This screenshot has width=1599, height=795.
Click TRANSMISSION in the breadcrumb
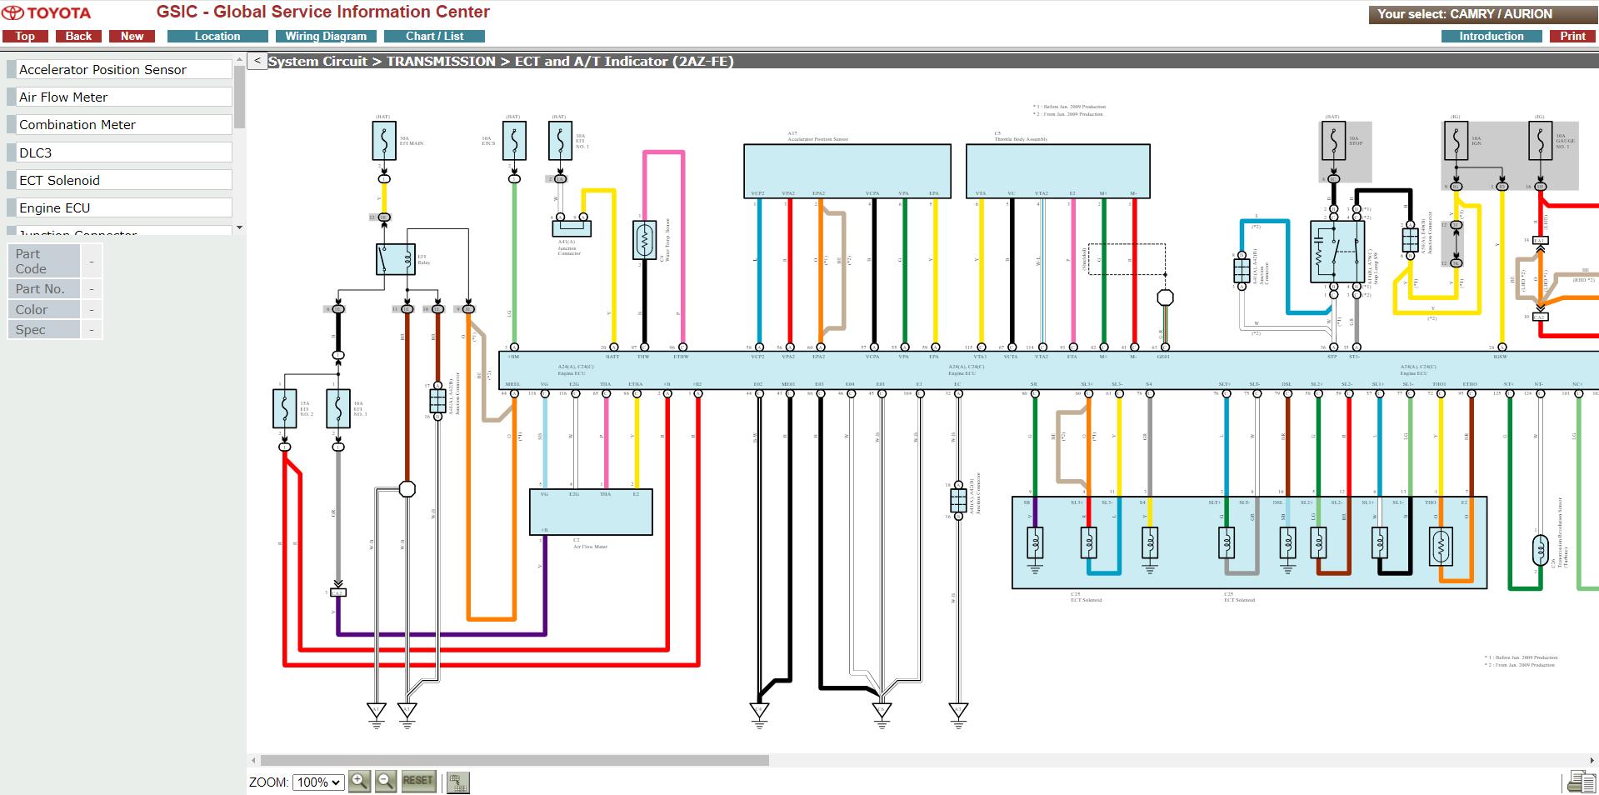(441, 62)
